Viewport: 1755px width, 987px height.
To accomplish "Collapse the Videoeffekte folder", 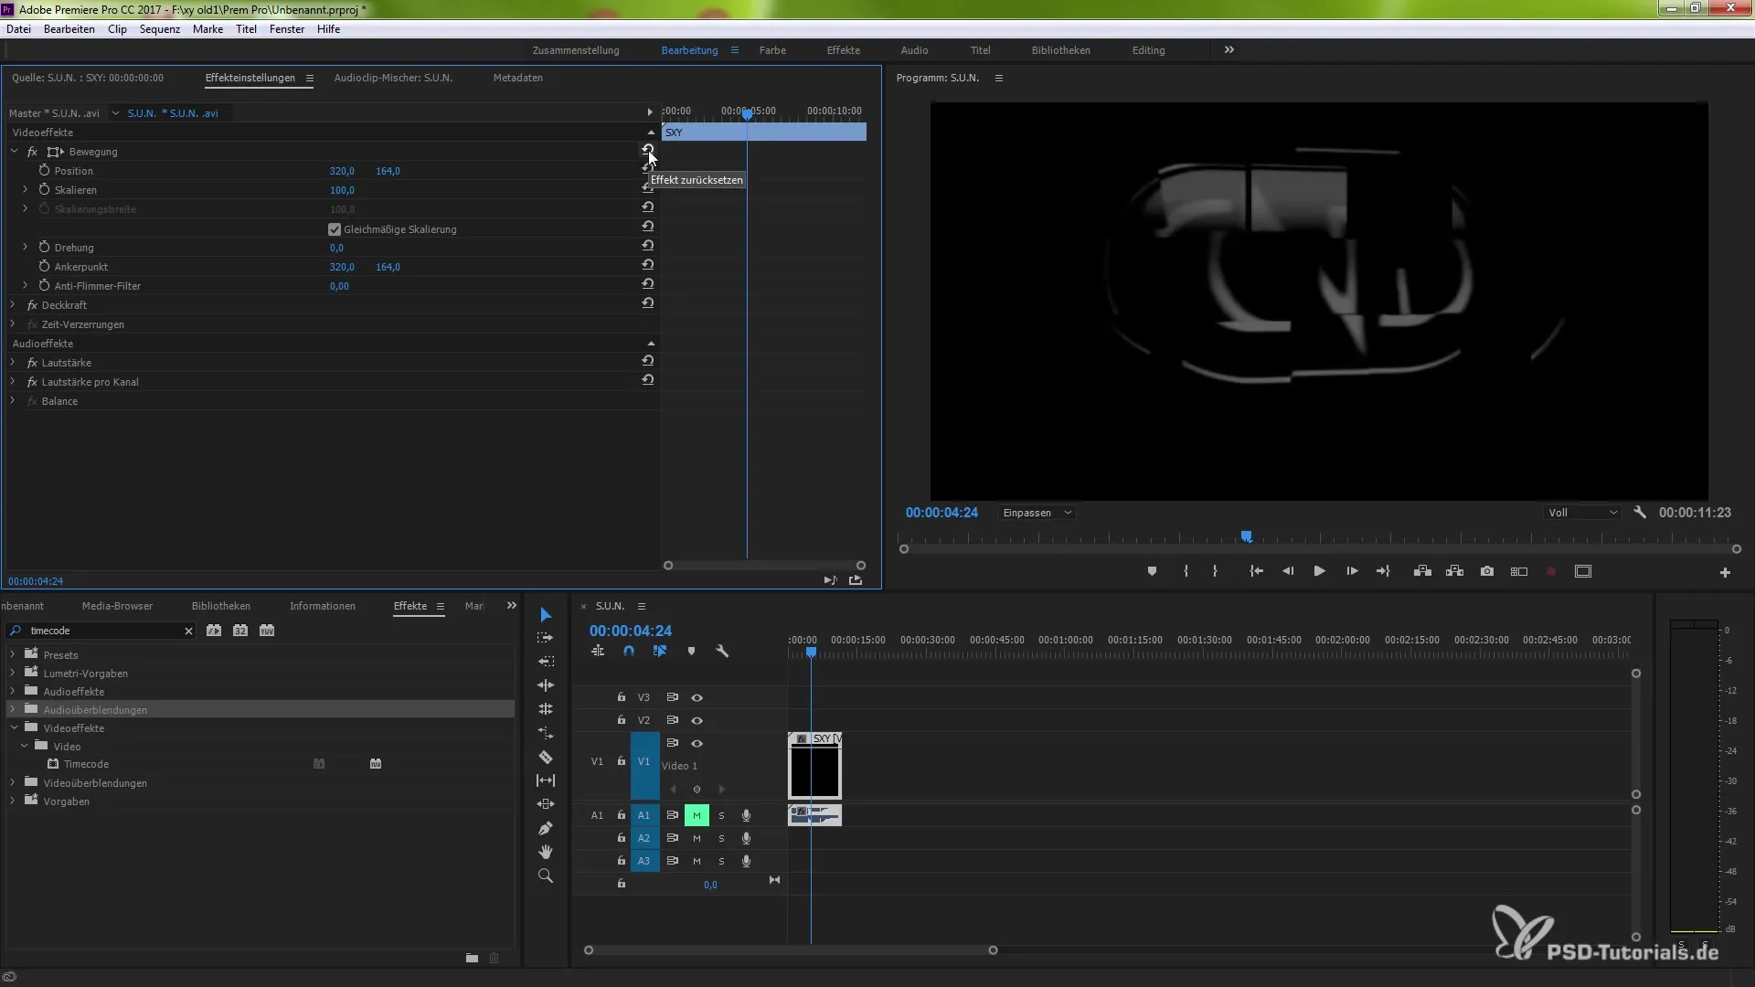I will pyautogui.click(x=14, y=728).
